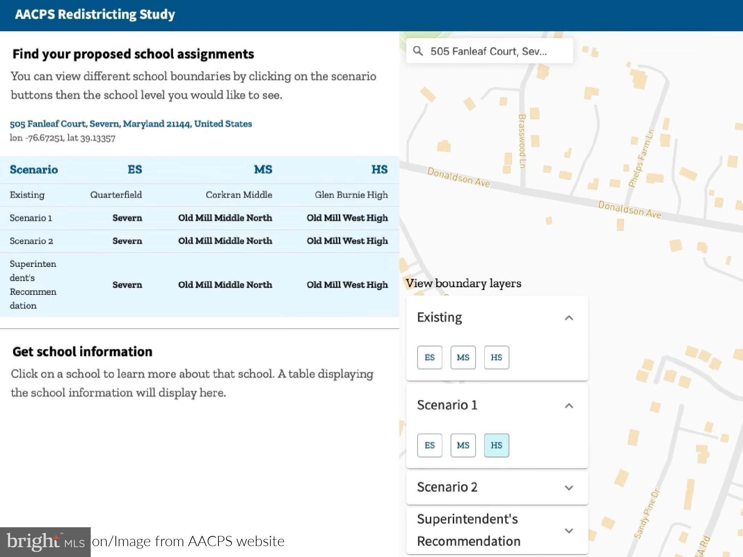743x557 pixels.
Task: Click the search magnifier icon
Action: coord(418,51)
